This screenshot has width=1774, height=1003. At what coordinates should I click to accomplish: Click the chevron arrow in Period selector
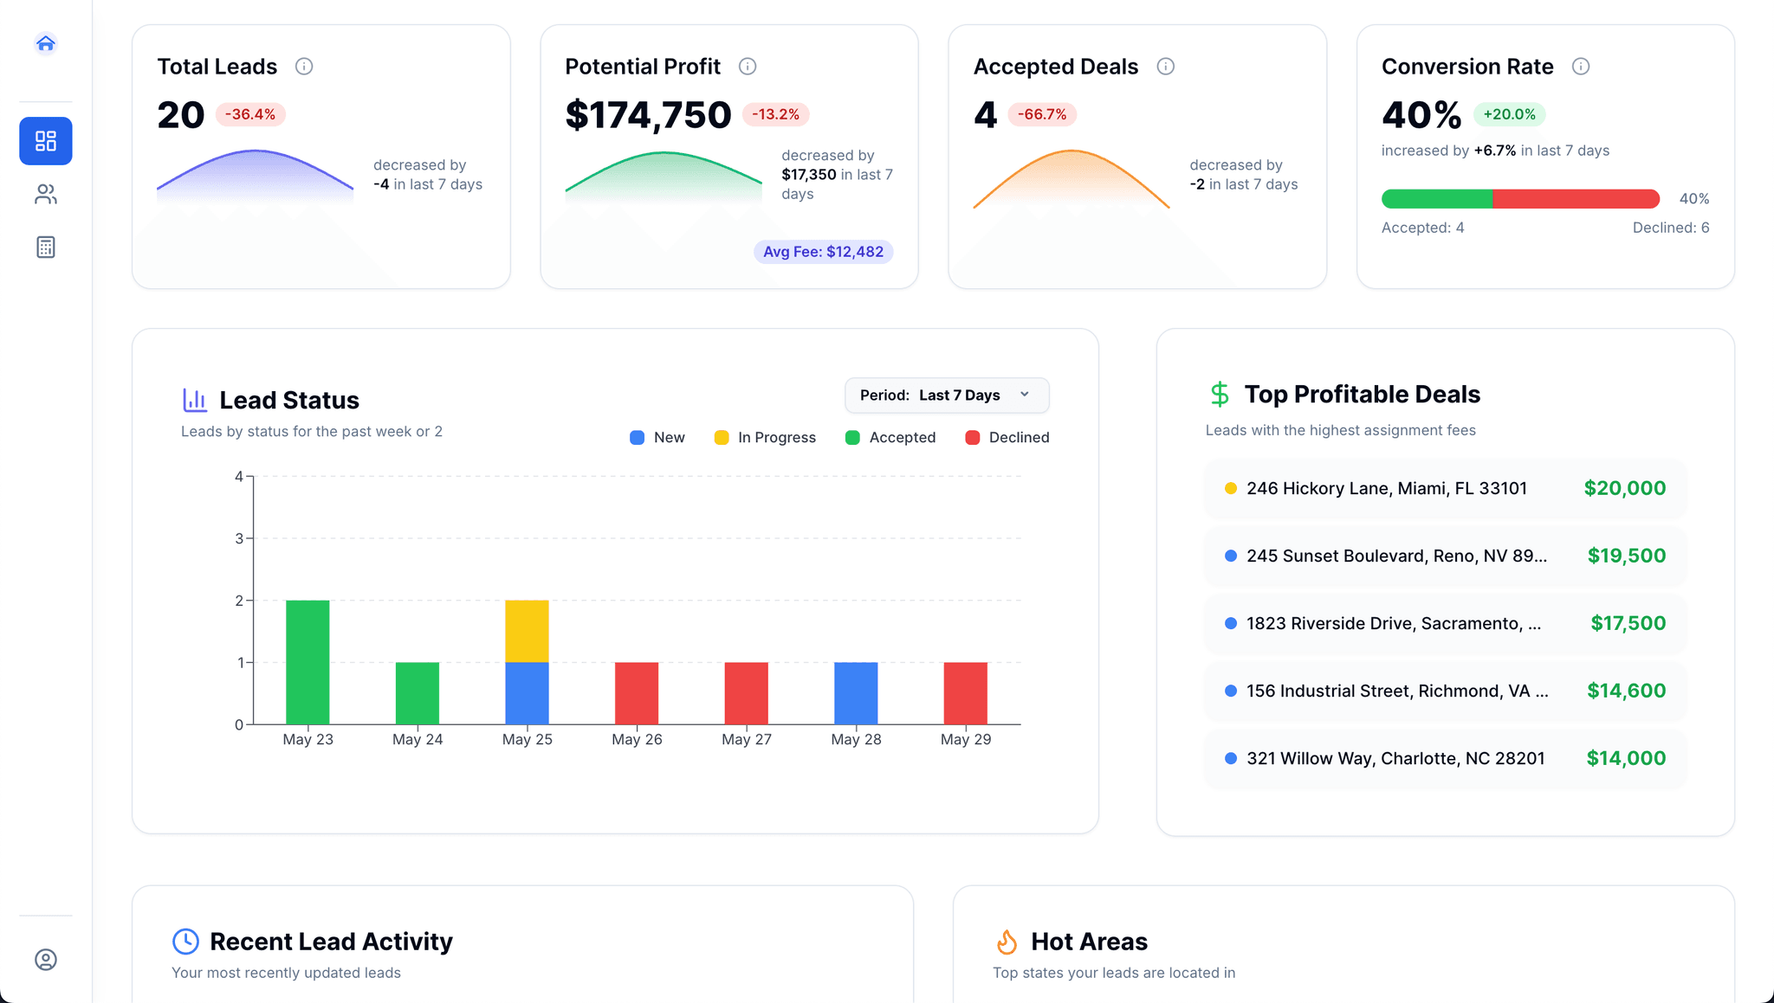(x=1025, y=395)
